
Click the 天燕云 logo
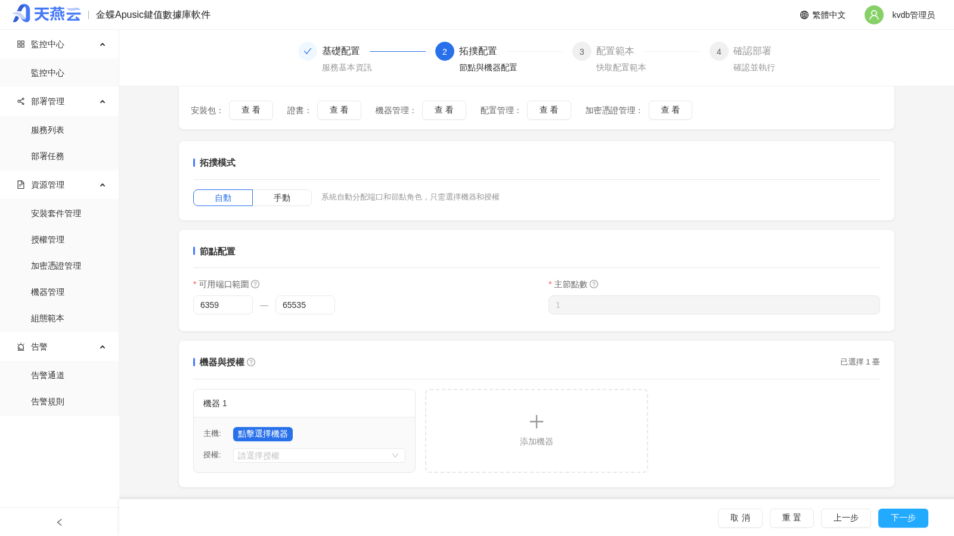(47, 14)
